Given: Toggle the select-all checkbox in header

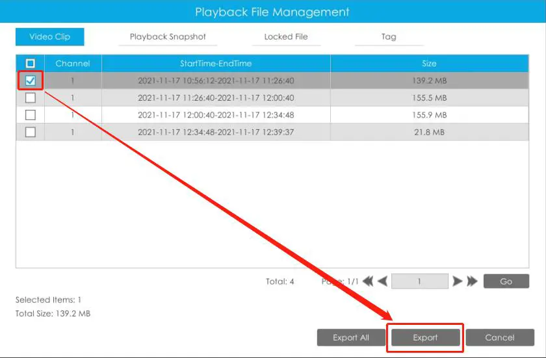Looking at the screenshot, I should (x=31, y=63).
